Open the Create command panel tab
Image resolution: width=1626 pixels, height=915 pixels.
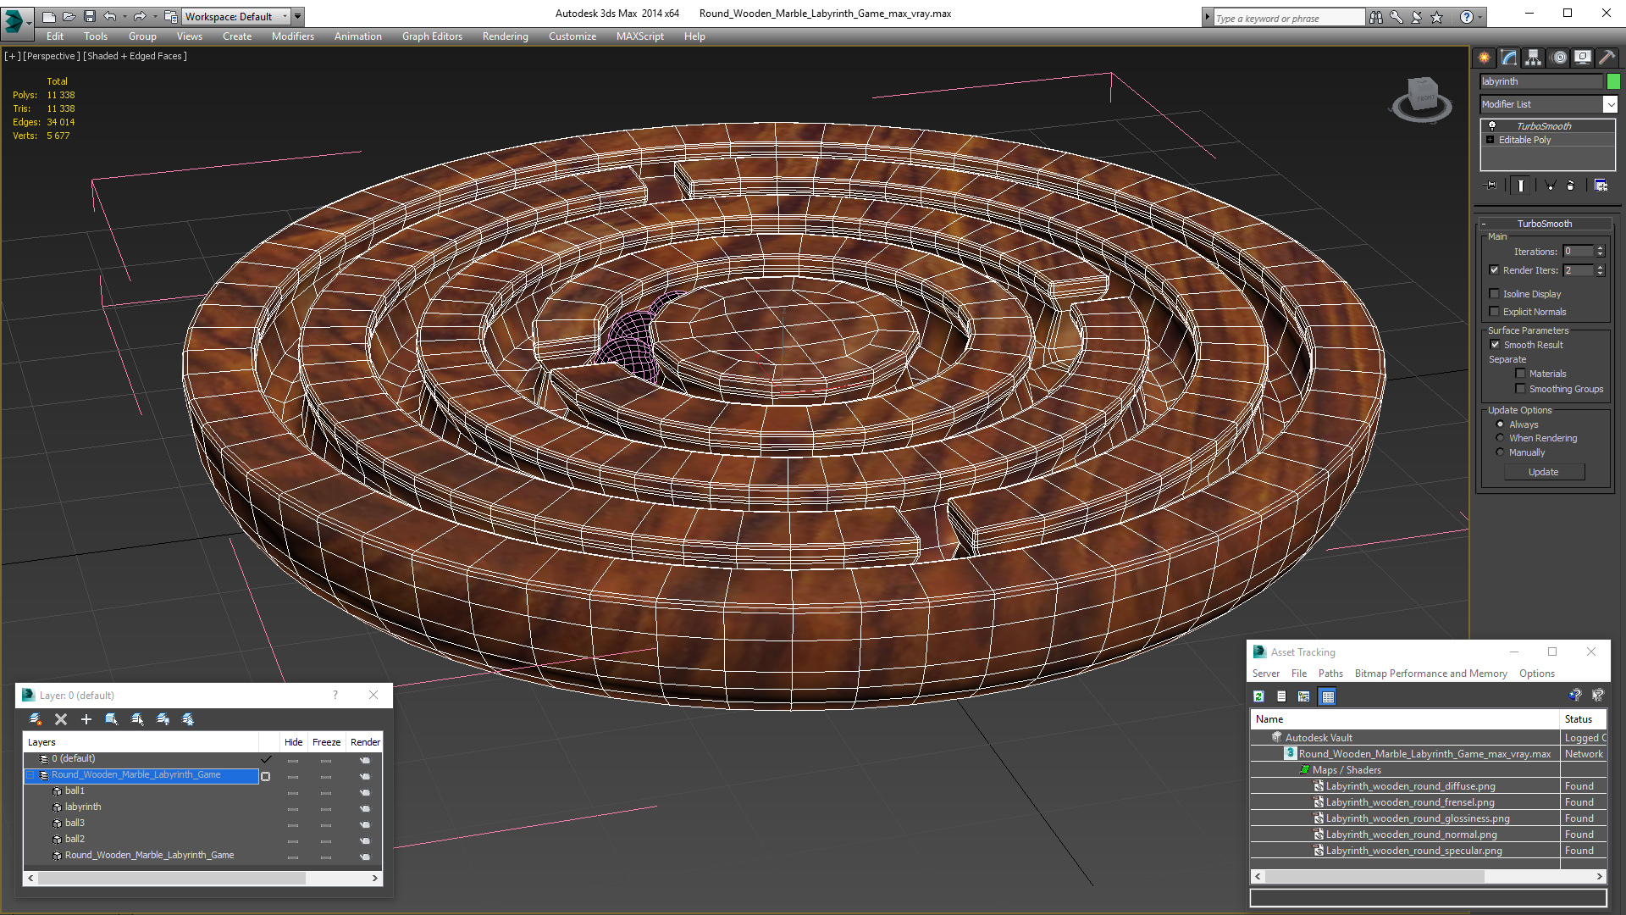[1484, 58]
